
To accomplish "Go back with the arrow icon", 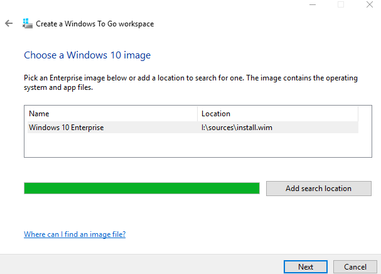I will 9,23.
